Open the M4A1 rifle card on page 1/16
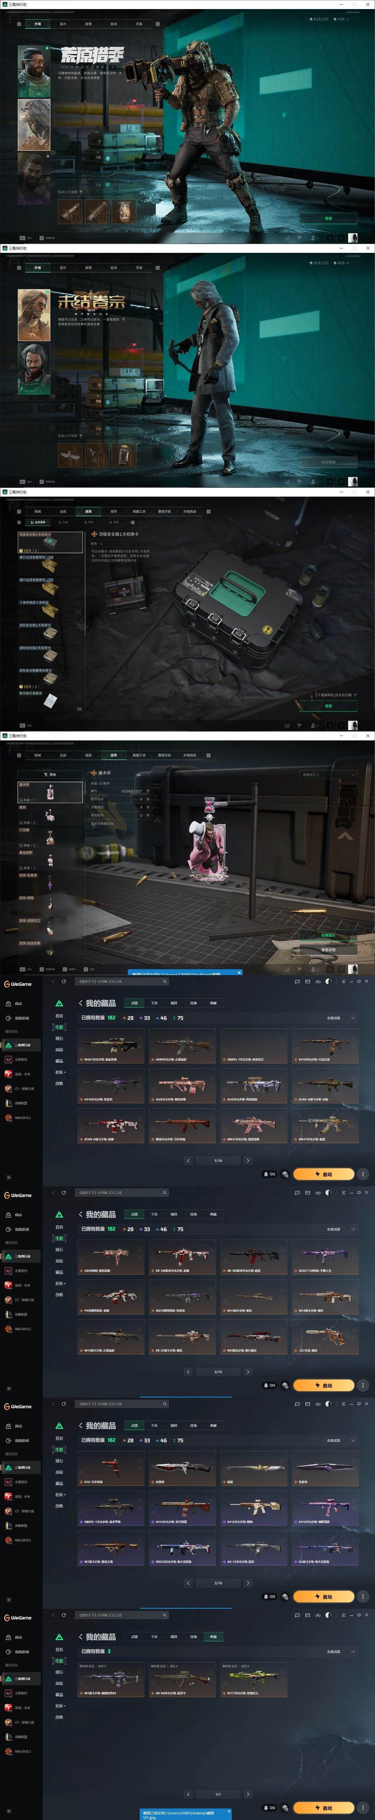The width and height of the screenshot is (375, 1820). [111, 1046]
